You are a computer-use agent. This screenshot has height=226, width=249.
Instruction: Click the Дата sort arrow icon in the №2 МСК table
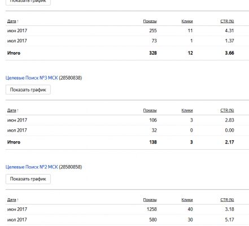click(x=18, y=200)
